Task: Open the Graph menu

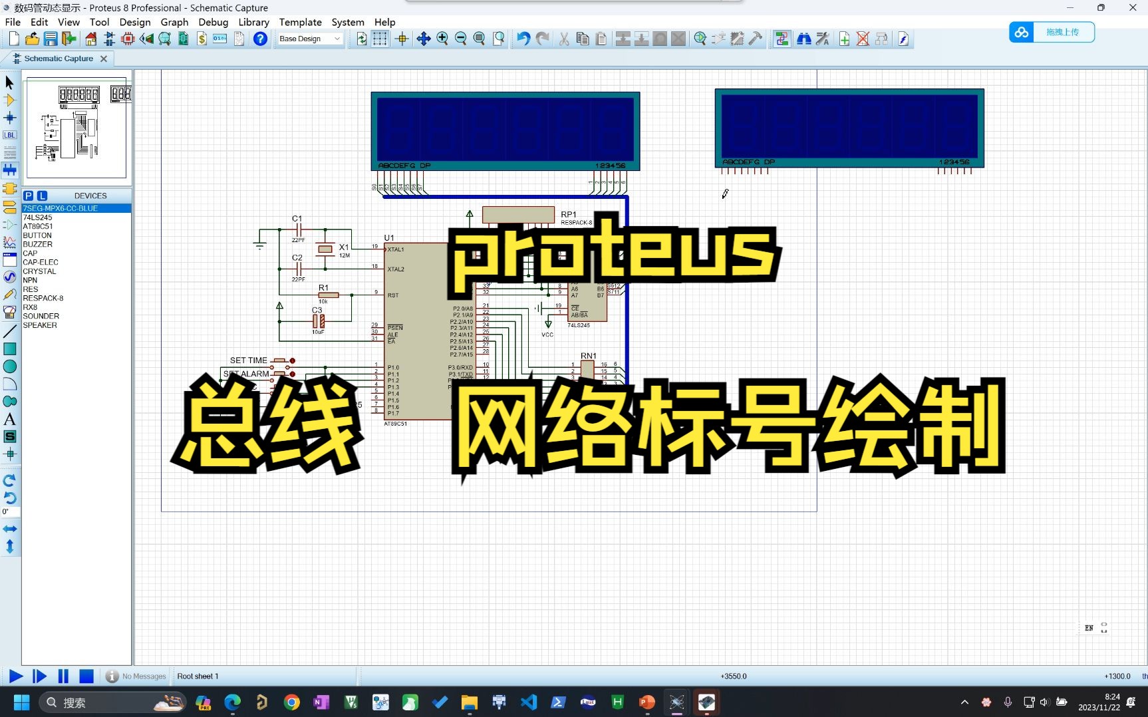Action: pos(174,22)
